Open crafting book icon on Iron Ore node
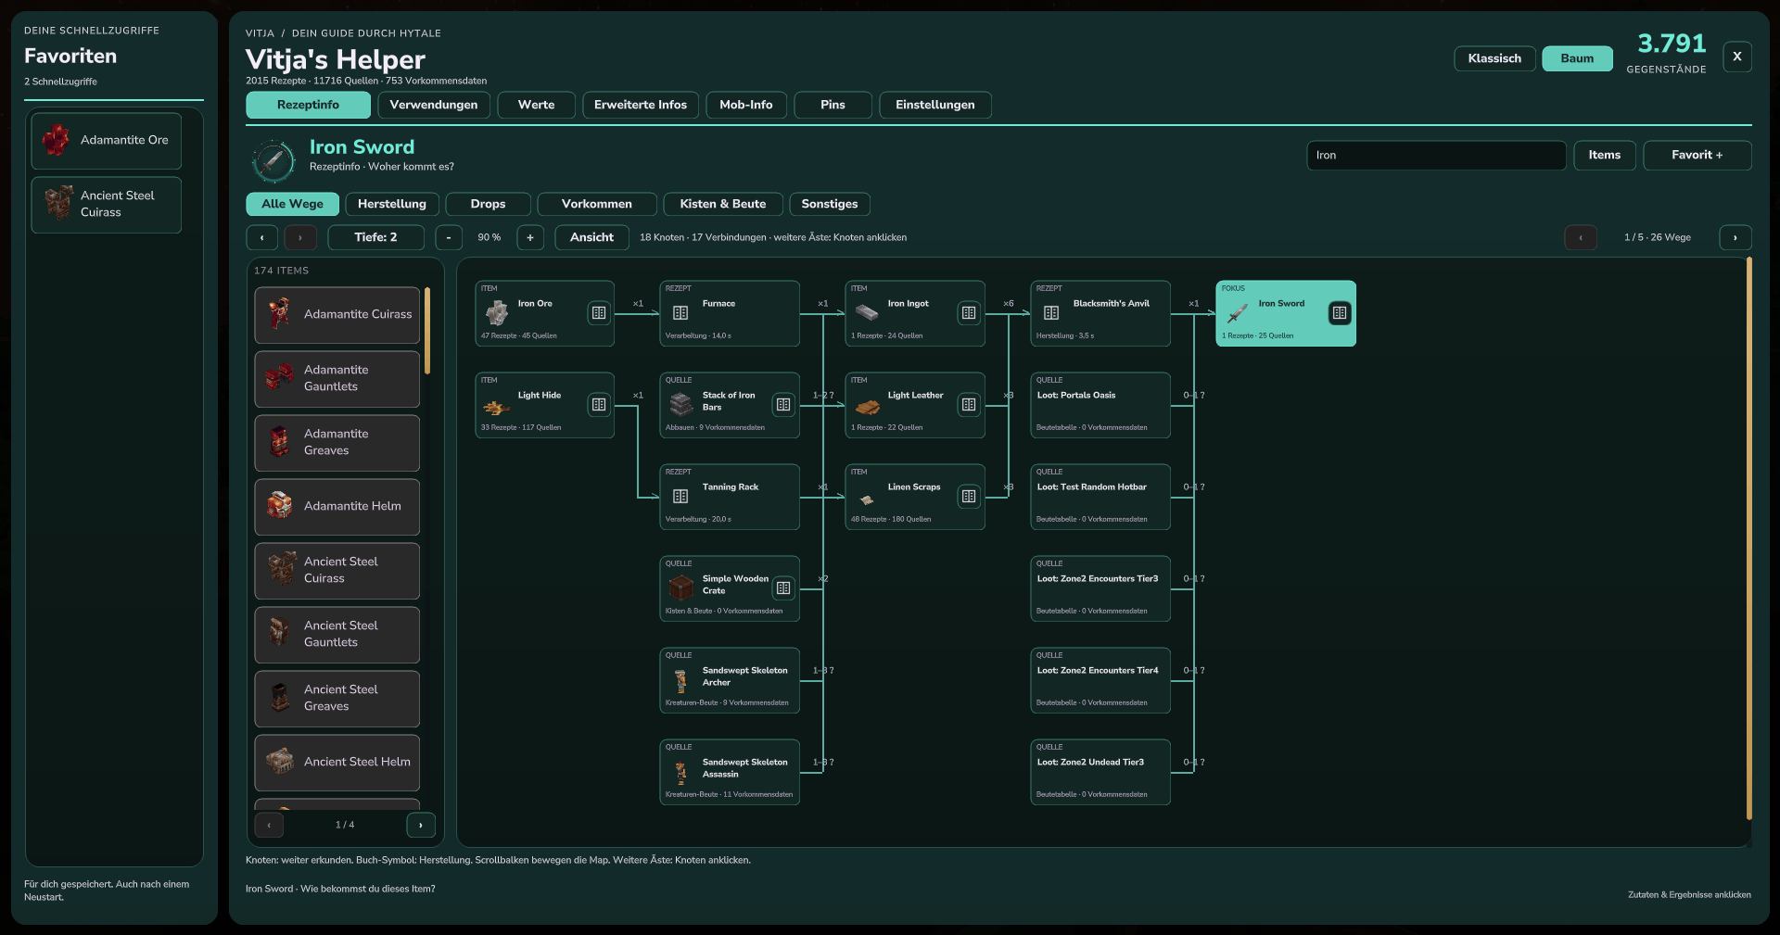 (599, 313)
